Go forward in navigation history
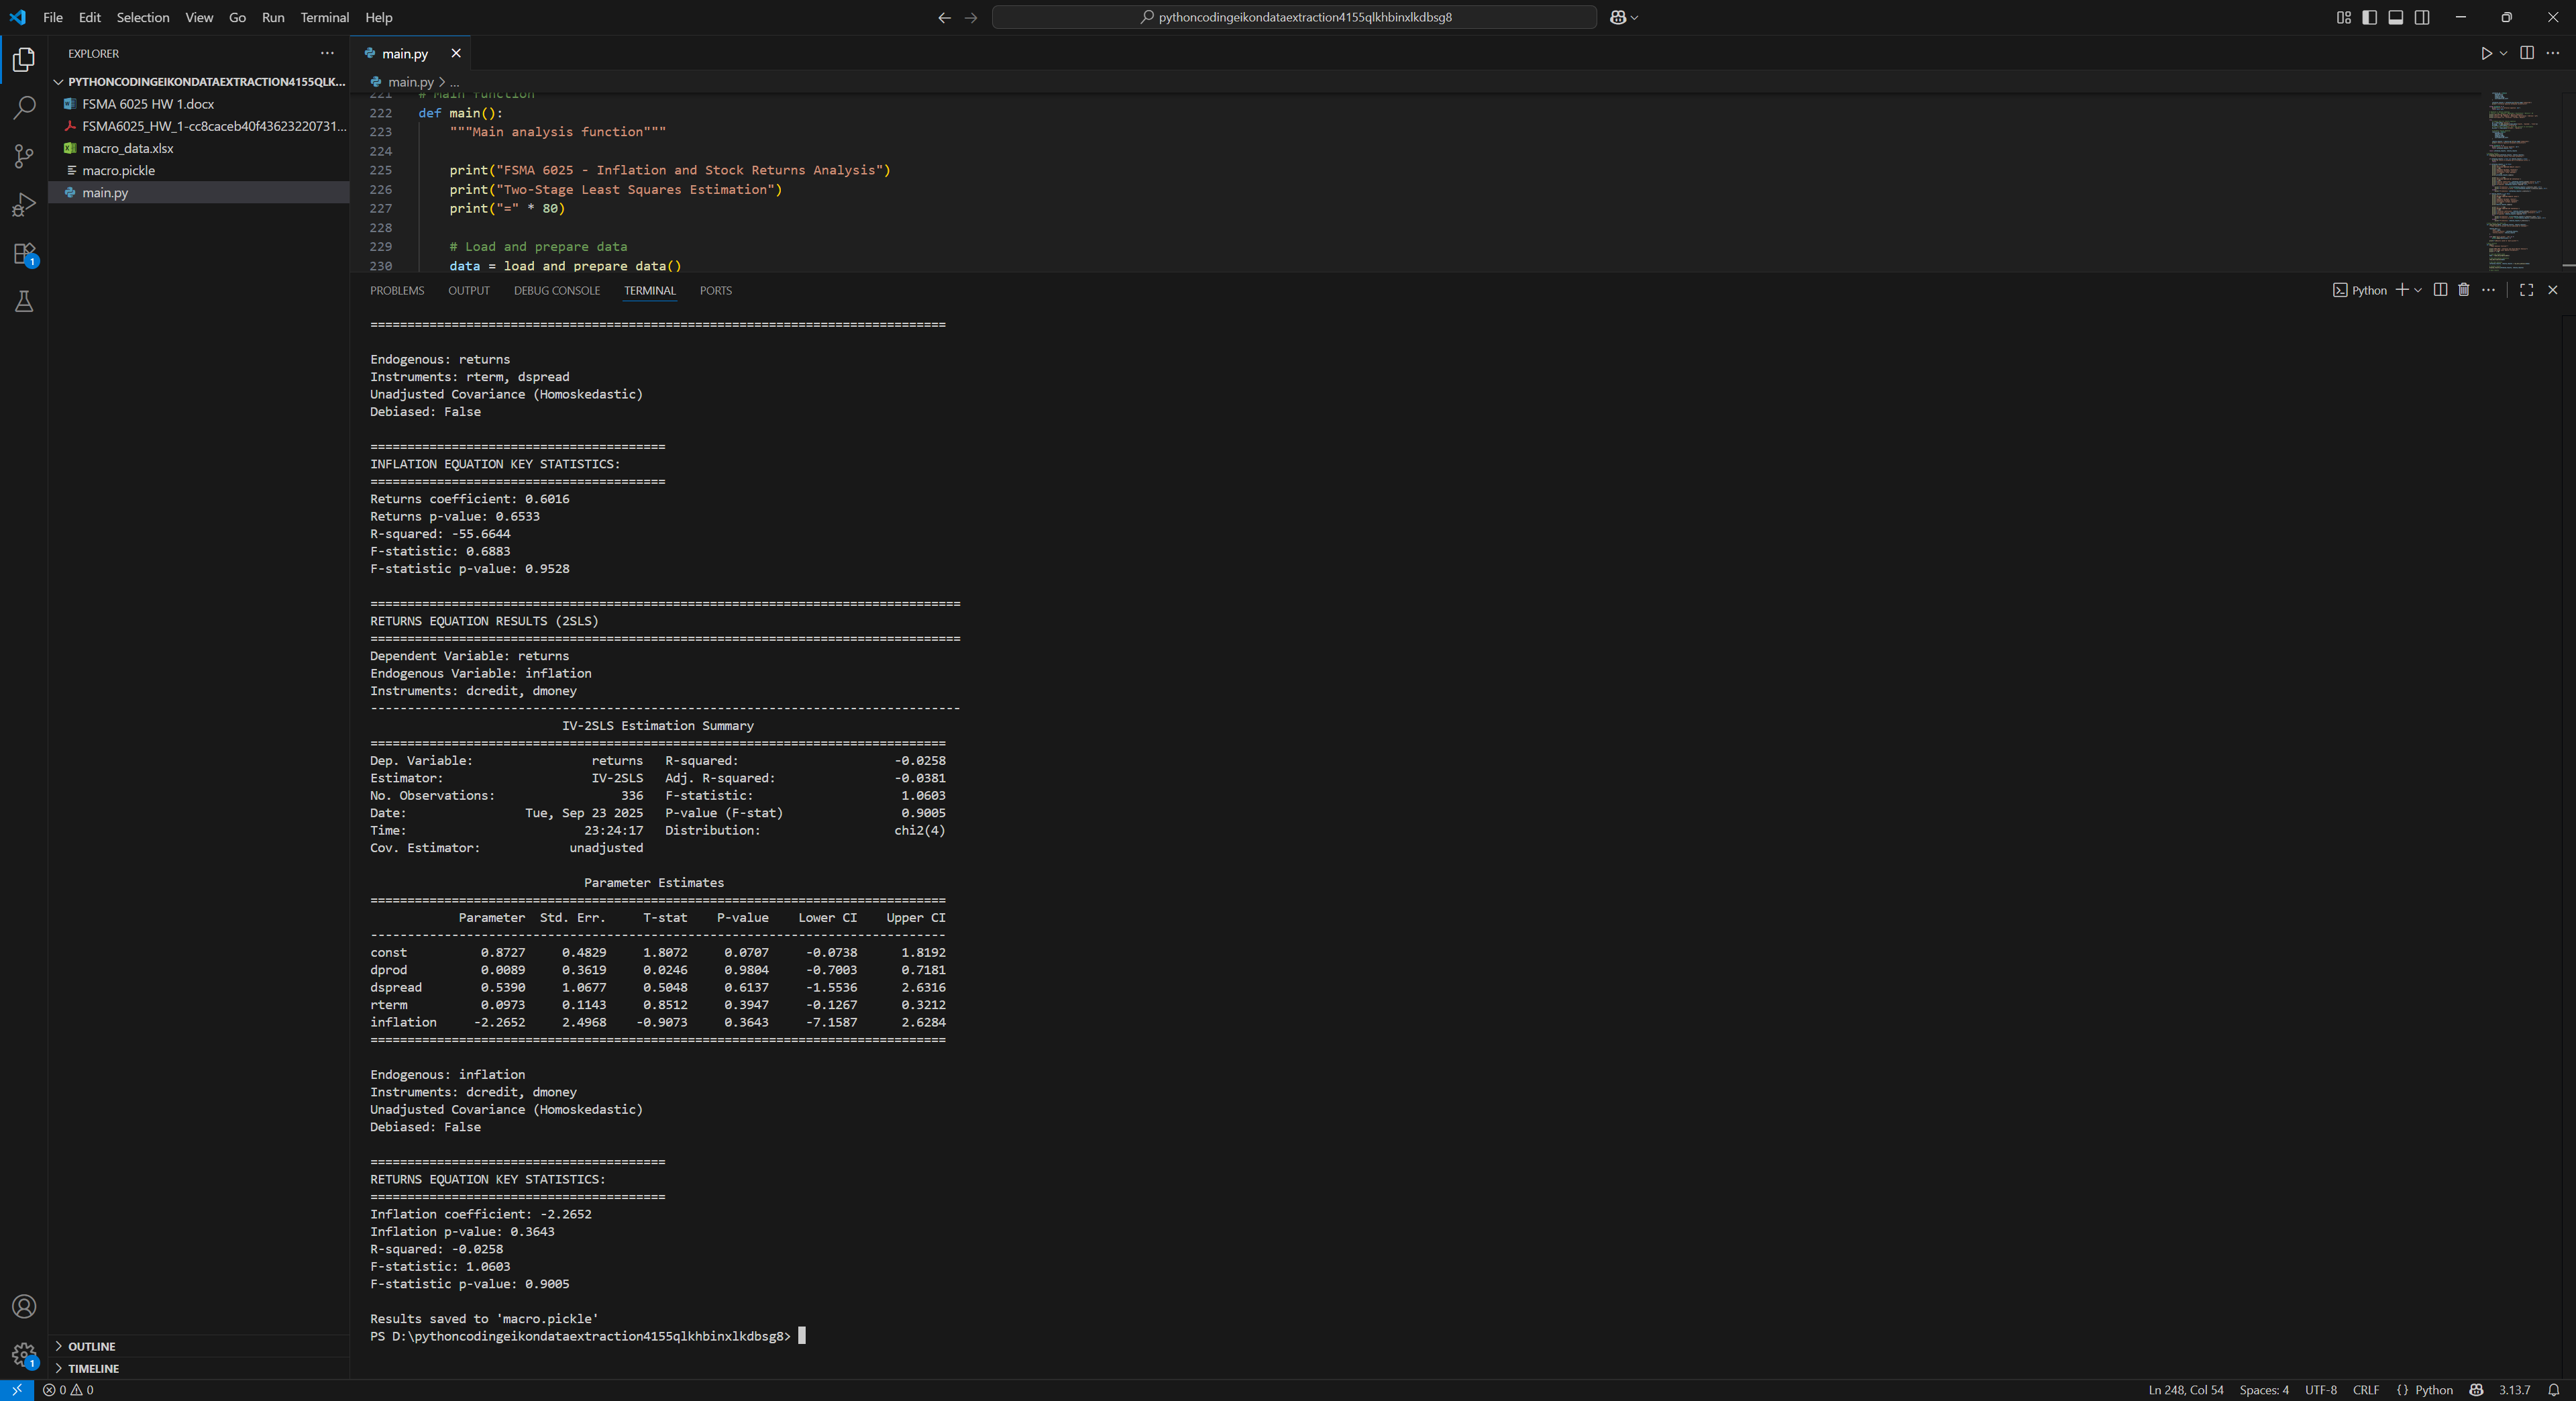The width and height of the screenshot is (2576, 1401). point(970,17)
